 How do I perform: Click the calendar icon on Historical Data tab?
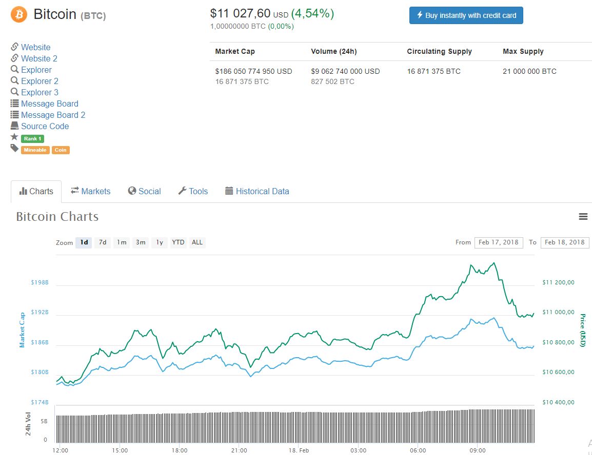[229, 191]
